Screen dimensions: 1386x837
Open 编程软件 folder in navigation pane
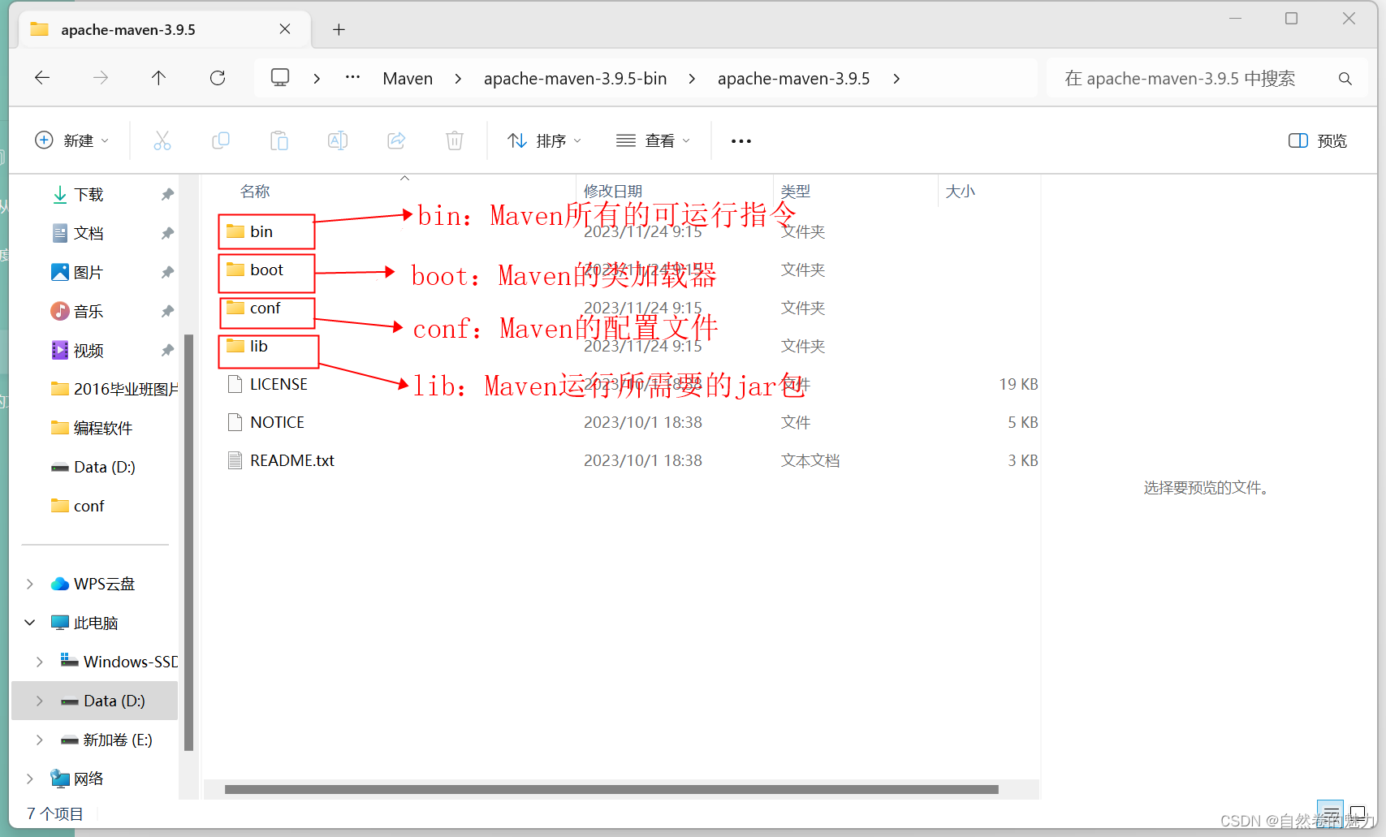(92, 428)
